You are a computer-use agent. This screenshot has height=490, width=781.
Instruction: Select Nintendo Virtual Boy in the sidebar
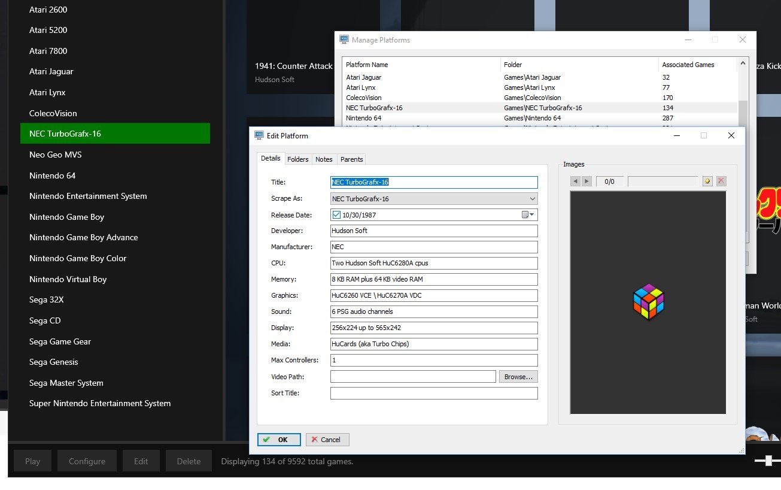[115, 279]
